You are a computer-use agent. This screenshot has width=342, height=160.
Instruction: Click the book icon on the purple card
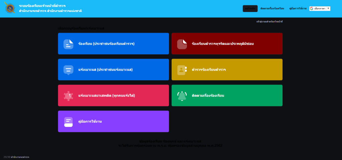click(68, 122)
